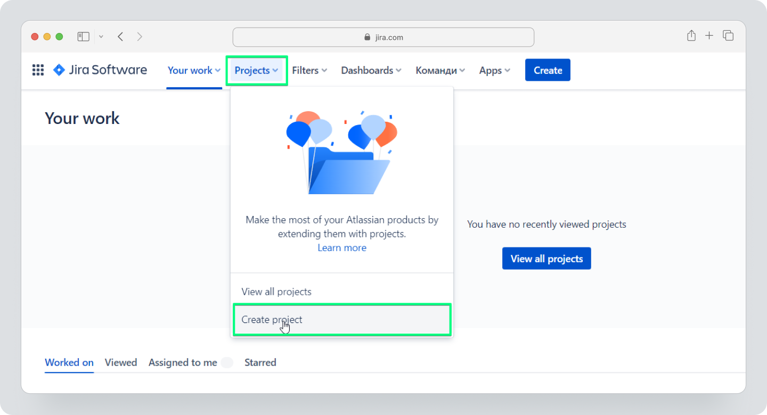Open a new browser tab with plus icon
Screen dimensions: 767x415
pos(709,36)
